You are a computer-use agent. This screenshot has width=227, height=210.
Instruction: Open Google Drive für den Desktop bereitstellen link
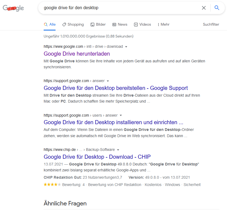(x=116, y=88)
